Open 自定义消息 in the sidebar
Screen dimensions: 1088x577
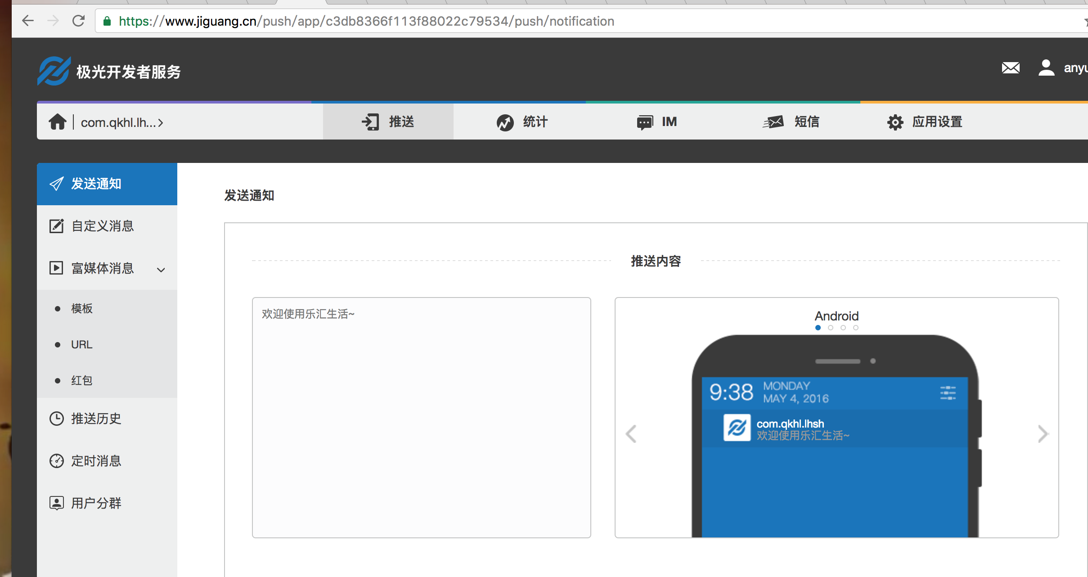pyautogui.click(x=107, y=226)
